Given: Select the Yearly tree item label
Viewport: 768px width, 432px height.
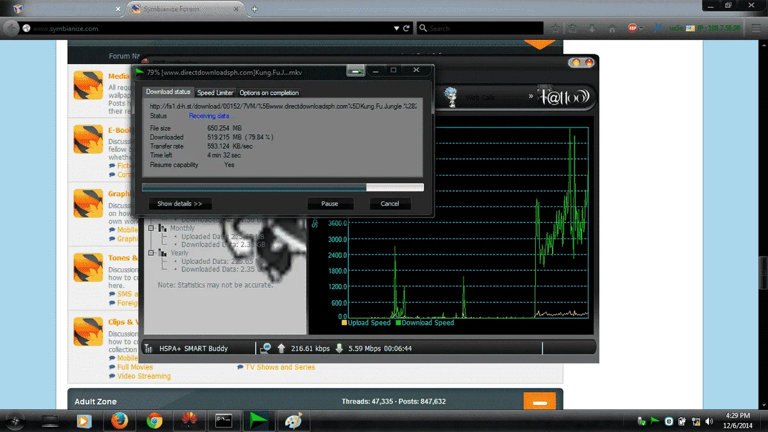Looking at the screenshot, I should click(x=179, y=253).
